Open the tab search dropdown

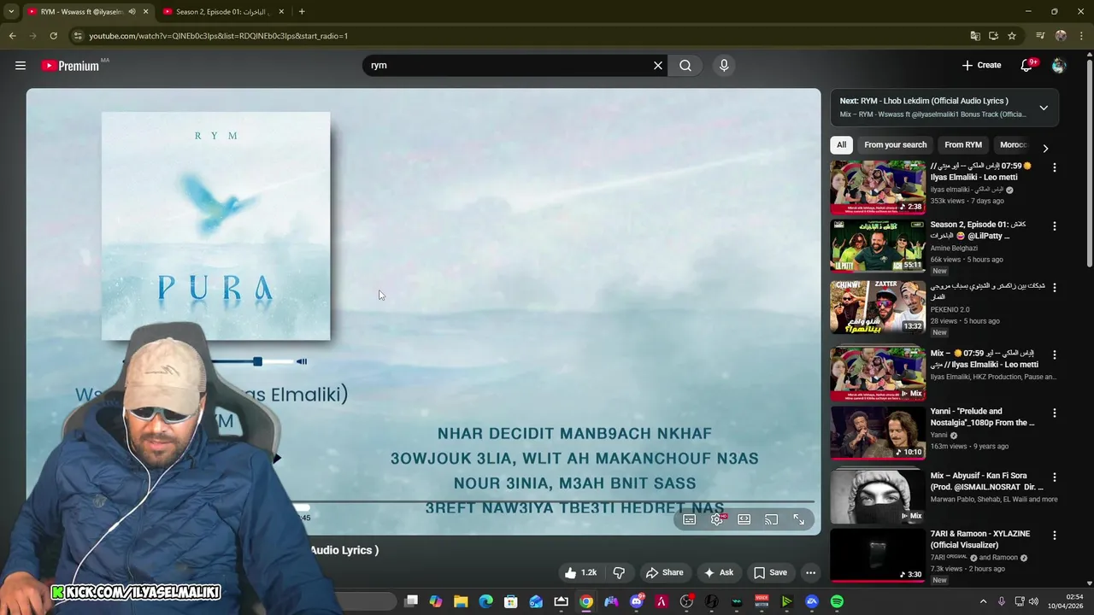tap(11, 12)
